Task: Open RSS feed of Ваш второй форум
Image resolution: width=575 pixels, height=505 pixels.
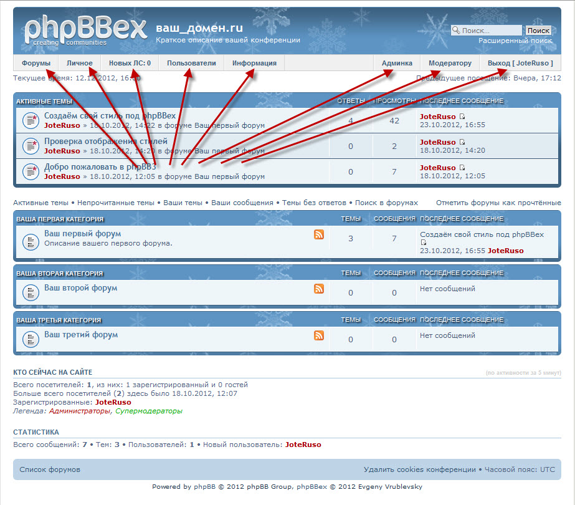Action: point(319,289)
